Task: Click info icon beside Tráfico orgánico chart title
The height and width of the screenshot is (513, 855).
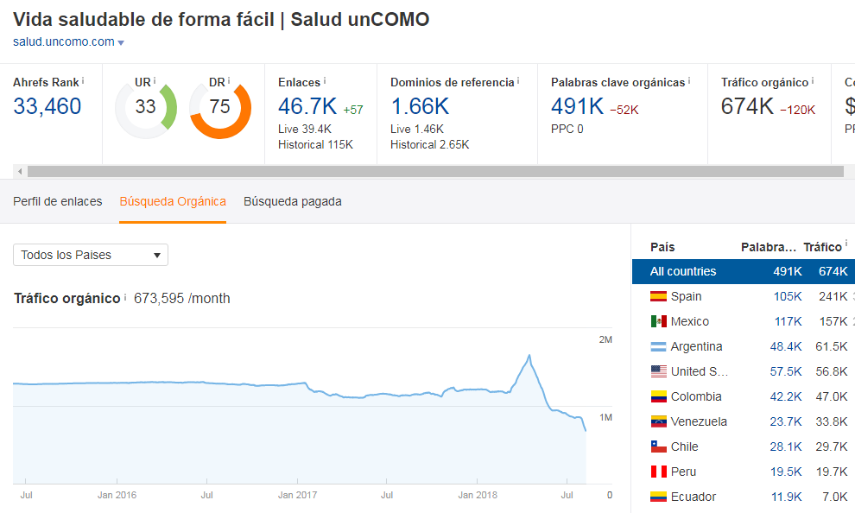Action: [x=125, y=297]
